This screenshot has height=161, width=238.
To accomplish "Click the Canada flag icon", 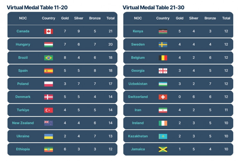I will click(49, 31).
